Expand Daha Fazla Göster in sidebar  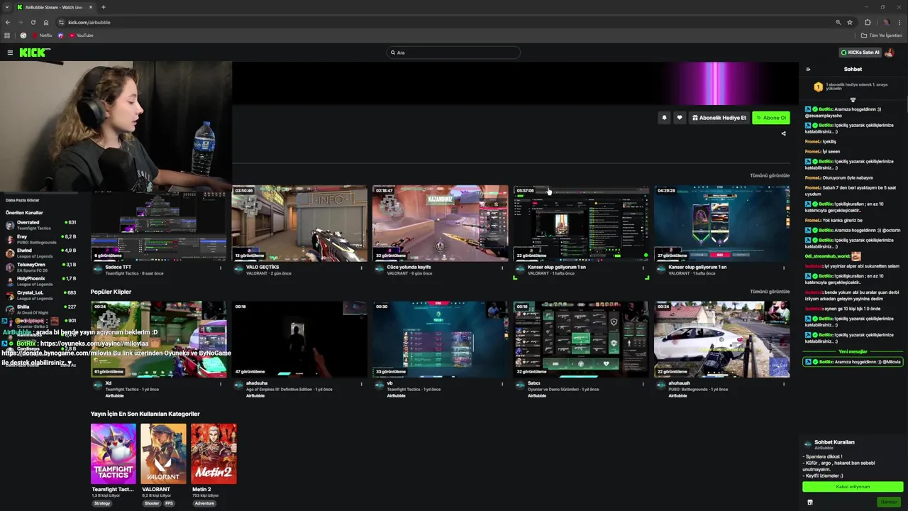point(23,200)
